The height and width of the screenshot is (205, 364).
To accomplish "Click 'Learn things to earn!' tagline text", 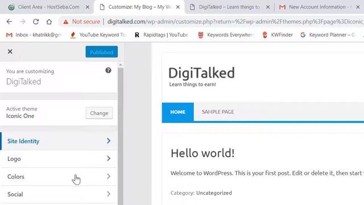I will point(192,84).
